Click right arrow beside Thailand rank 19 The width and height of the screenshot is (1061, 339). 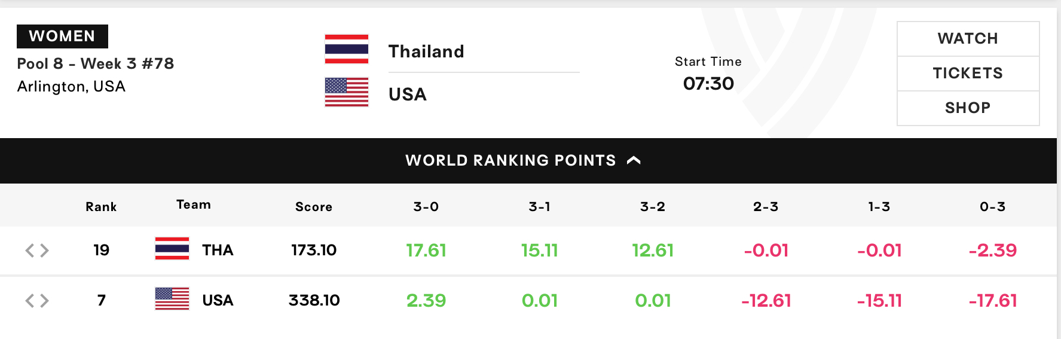coord(44,251)
